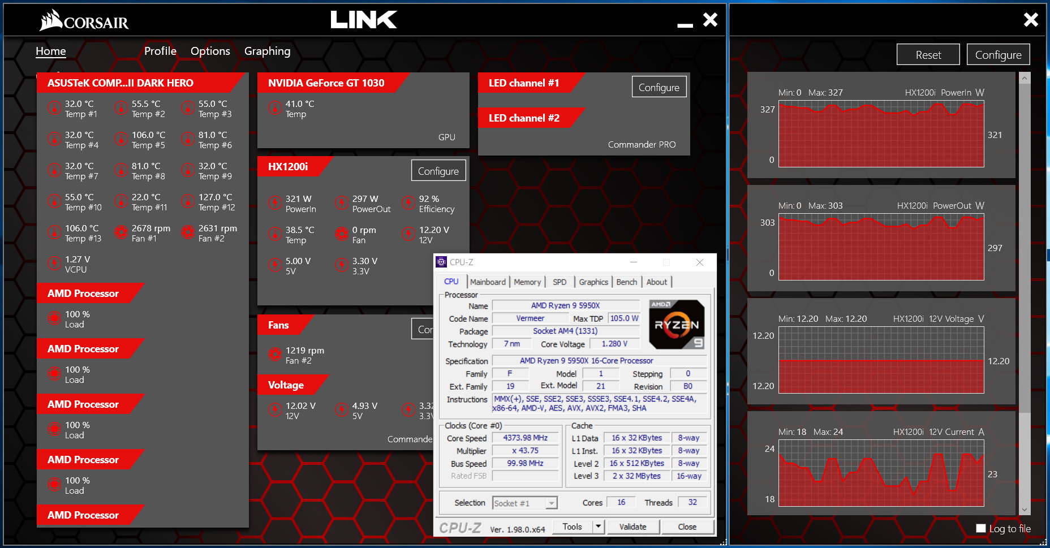Click the graph panel scroll down arrow
The width and height of the screenshot is (1050, 548).
tap(1025, 510)
